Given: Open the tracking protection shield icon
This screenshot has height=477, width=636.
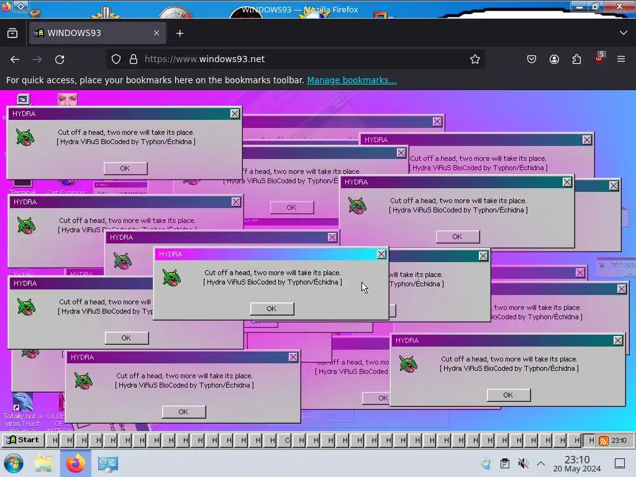Looking at the screenshot, I should coord(116,59).
